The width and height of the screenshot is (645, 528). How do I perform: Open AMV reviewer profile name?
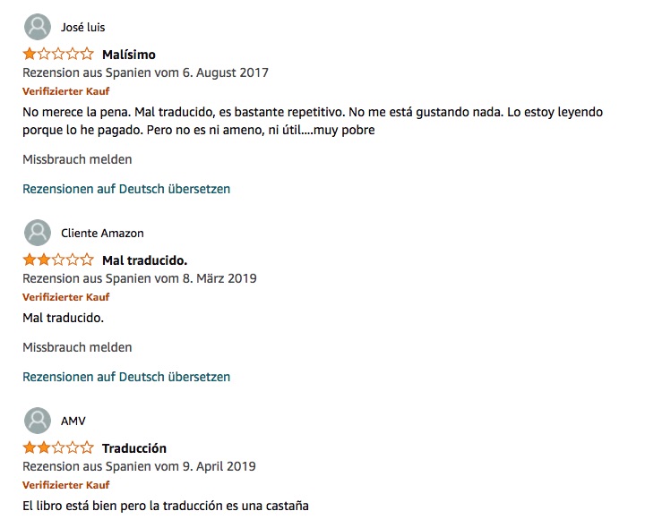73,422
